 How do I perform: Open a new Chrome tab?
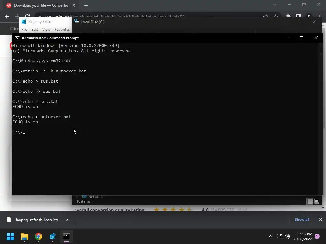click(86, 5)
